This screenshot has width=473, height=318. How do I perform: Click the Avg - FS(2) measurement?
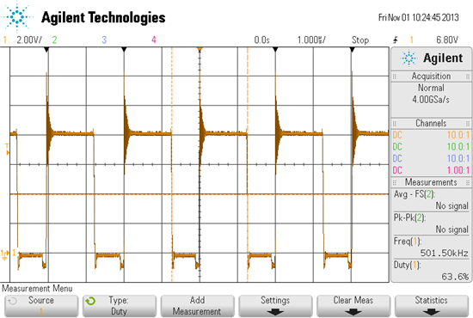(432, 200)
